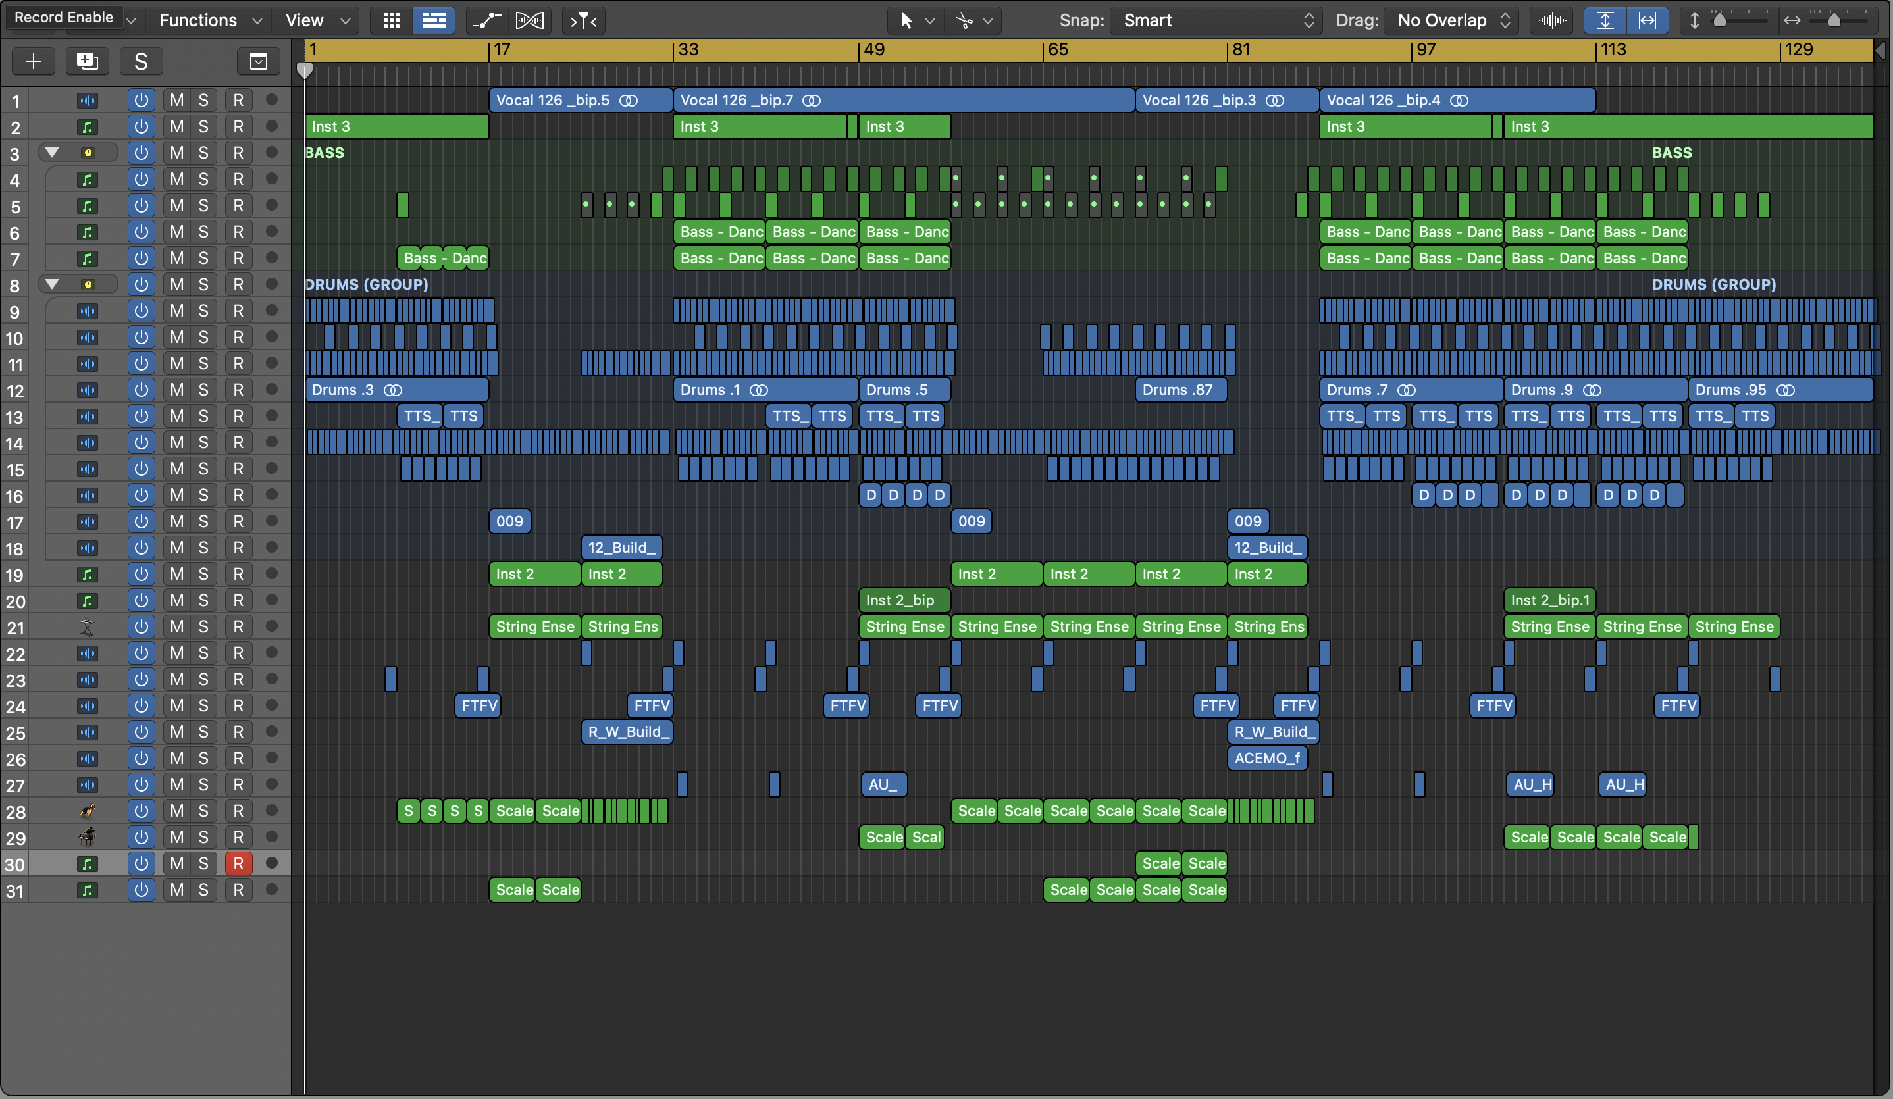Click the horizontal zoom slider
The height and width of the screenshot is (1099, 1893).
click(x=1833, y=20)
